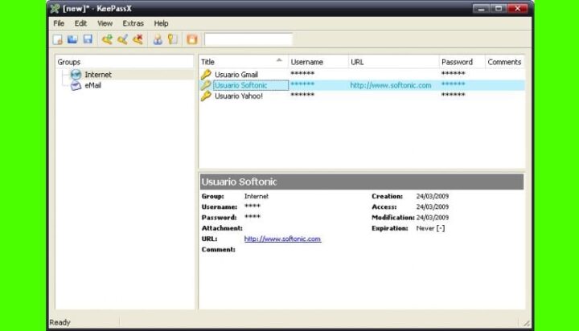
Task: Click the Group value Internet in details
Action: click(x=257, y=196)
